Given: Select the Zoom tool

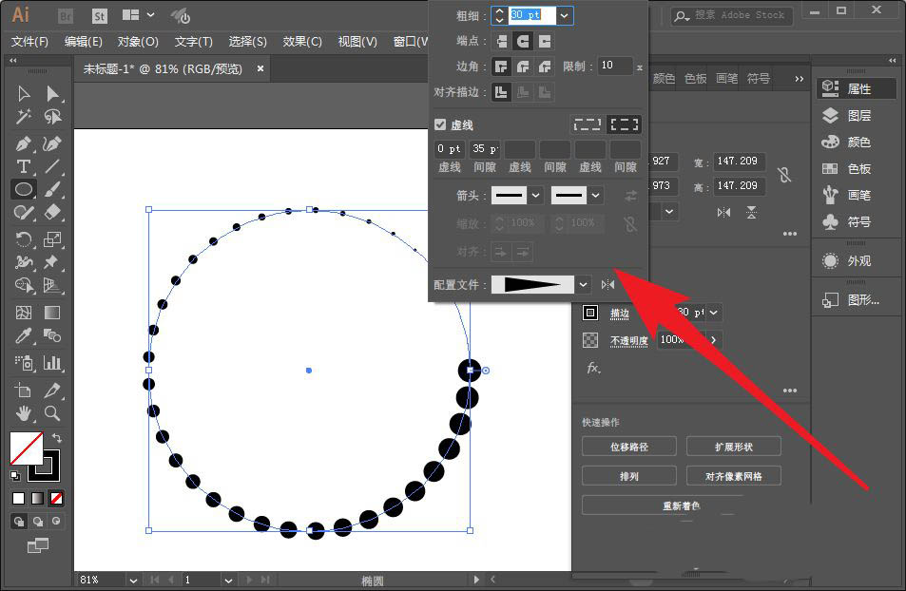Looking at the screenshot, I should (52, 413).
